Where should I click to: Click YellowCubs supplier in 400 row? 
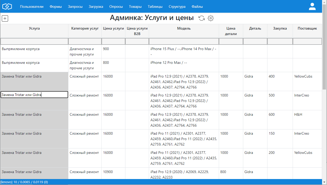(x=307, y=81)
